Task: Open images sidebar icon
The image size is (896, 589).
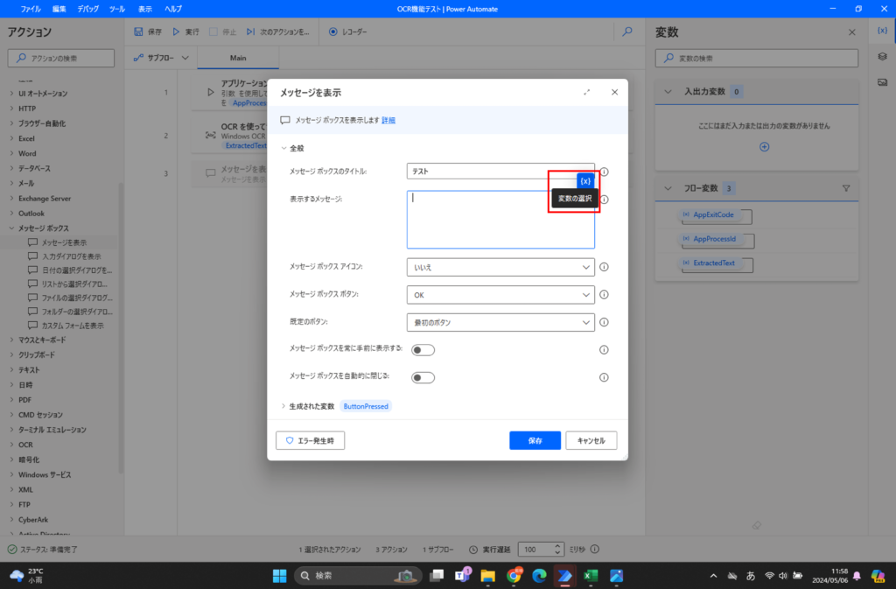Action: (882, 82)
